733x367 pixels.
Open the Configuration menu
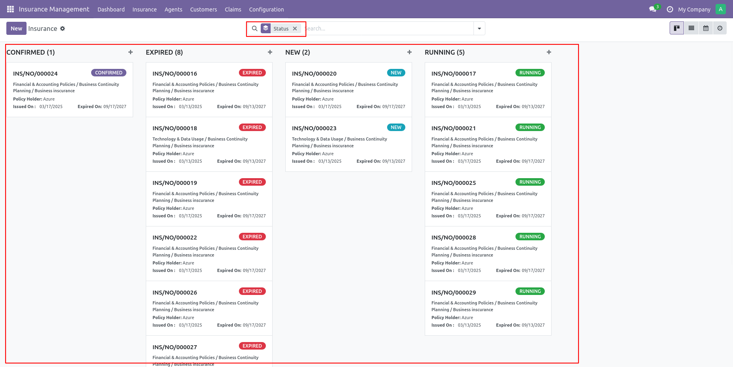(x=266, y=9)
